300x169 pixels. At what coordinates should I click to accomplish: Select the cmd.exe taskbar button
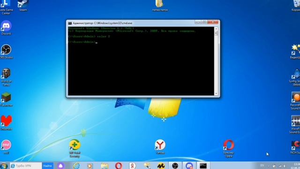coord(203,166)
